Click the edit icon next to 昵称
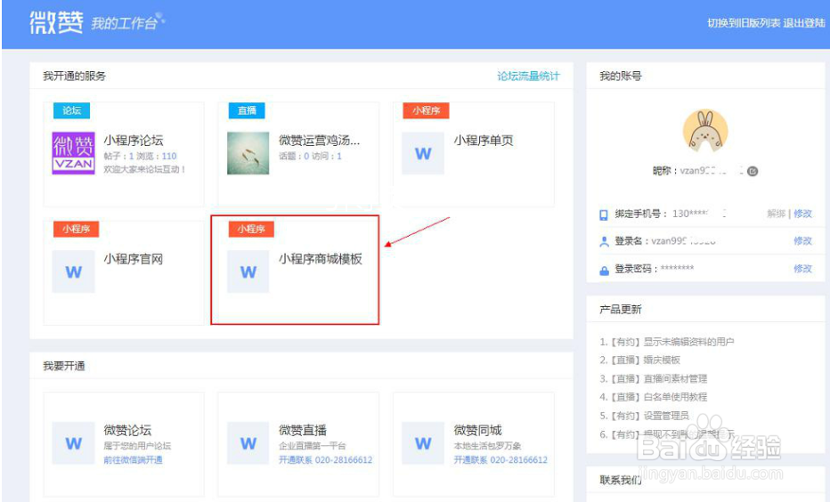830x502 pixels. pyautogui.click(x=753, y=172)
